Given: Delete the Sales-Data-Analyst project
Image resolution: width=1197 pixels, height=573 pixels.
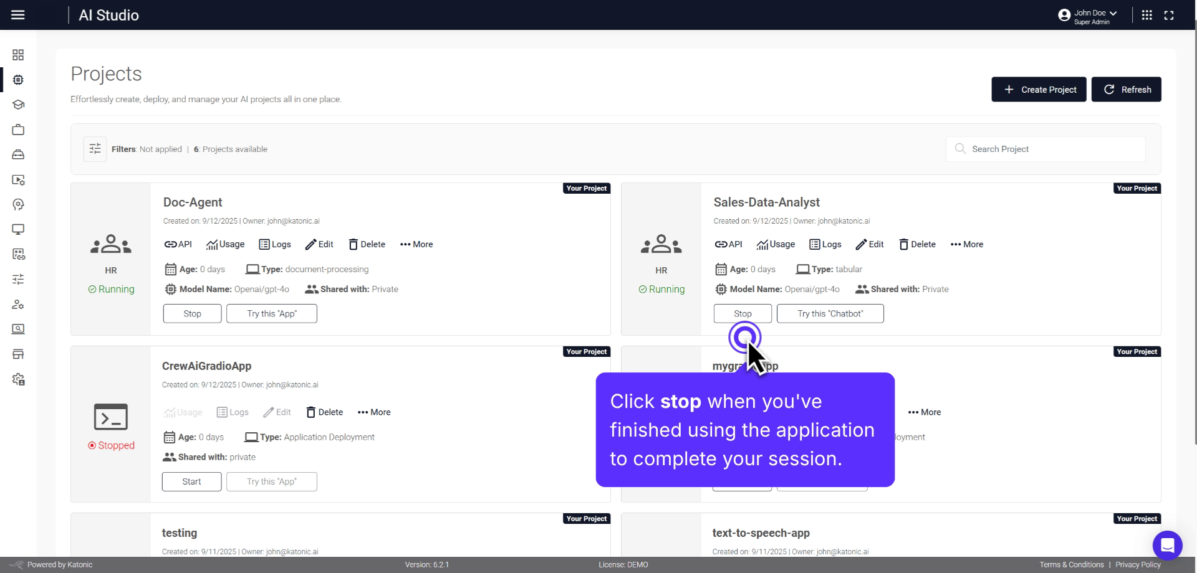Looking at the screenshot, I should click(916, 244).
